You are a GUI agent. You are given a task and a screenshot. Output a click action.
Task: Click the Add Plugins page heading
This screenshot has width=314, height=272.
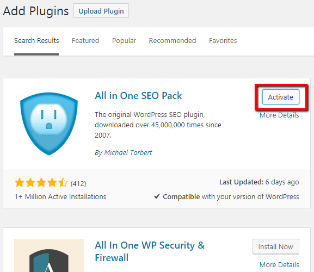[x=36, y=11]
